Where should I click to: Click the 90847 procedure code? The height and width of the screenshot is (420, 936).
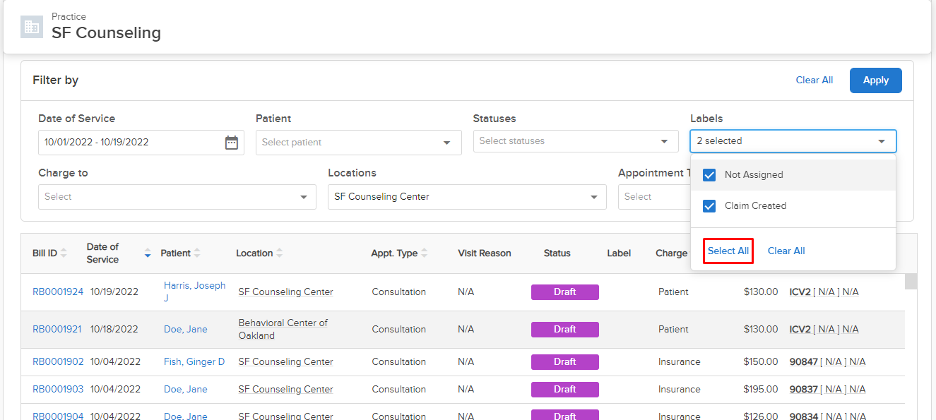[x=803, y=362]
